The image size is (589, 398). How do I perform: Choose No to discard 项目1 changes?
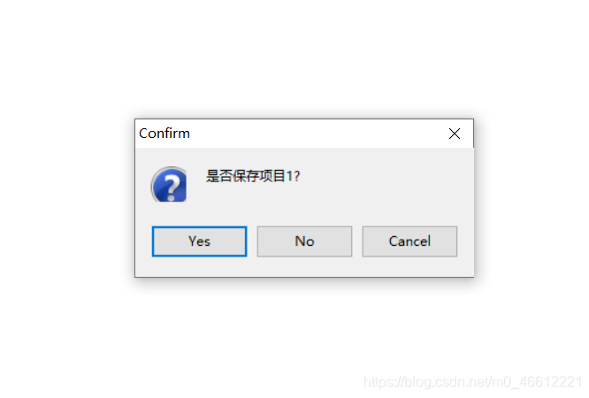coord(304,241)
